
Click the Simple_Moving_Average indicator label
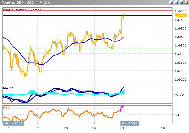[22, 10]
